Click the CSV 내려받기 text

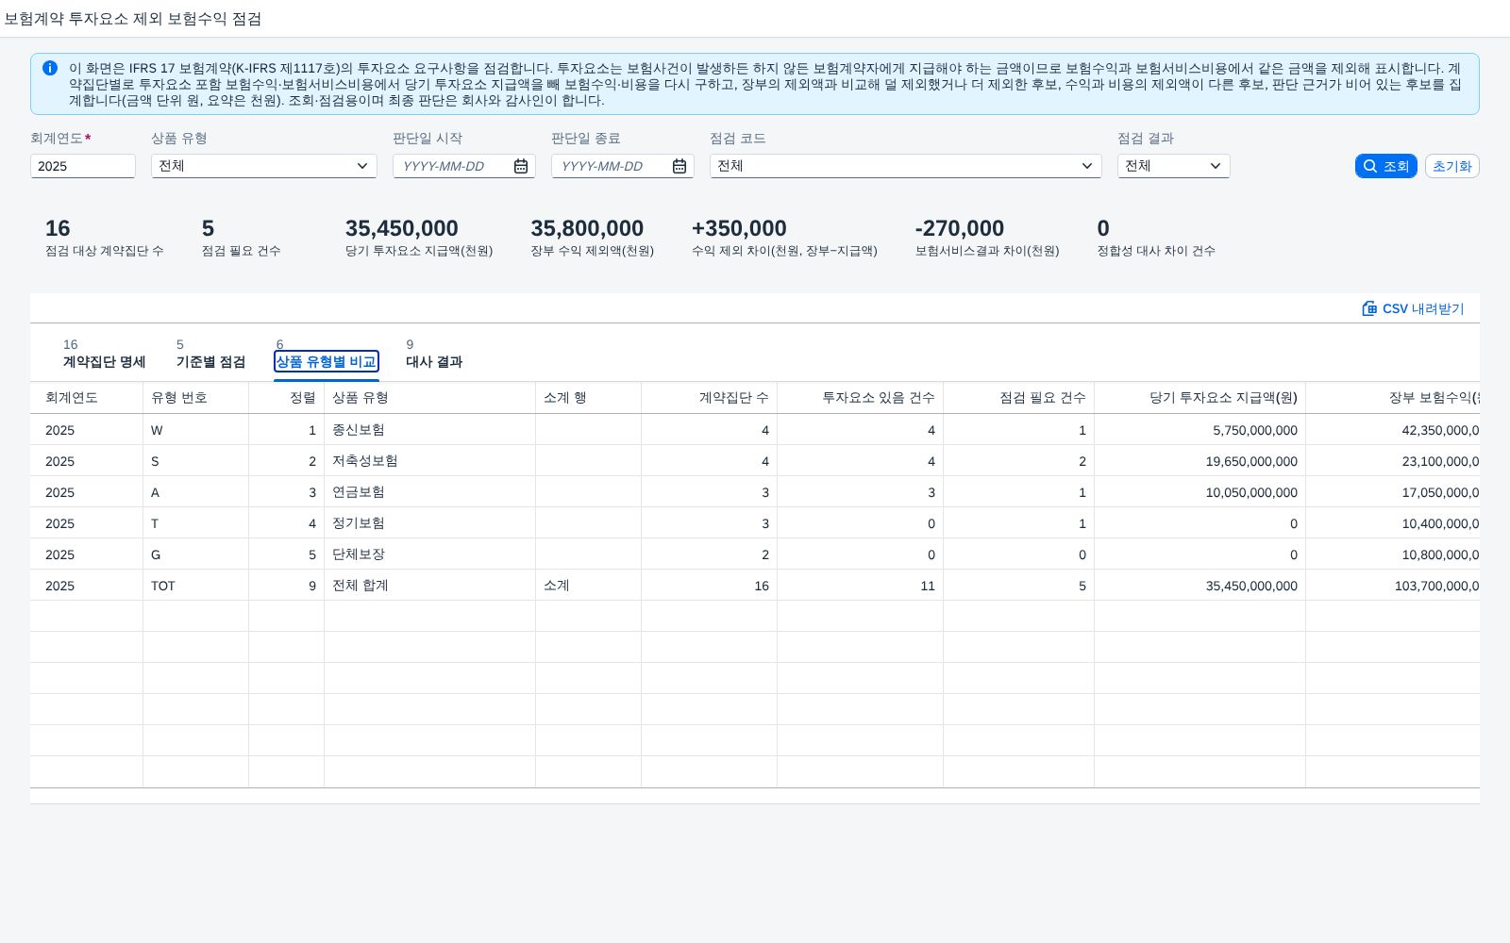point(1423,308)
